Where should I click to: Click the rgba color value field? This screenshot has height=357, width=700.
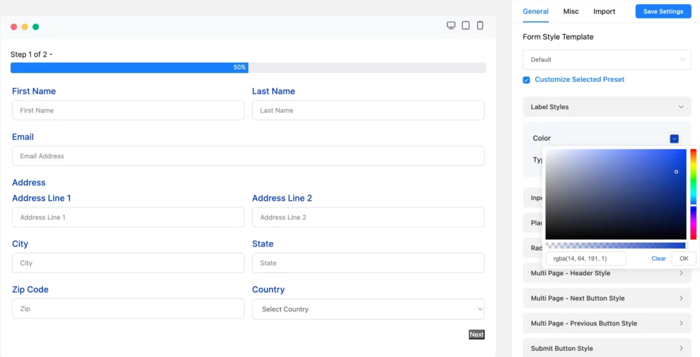pos(586,259)
